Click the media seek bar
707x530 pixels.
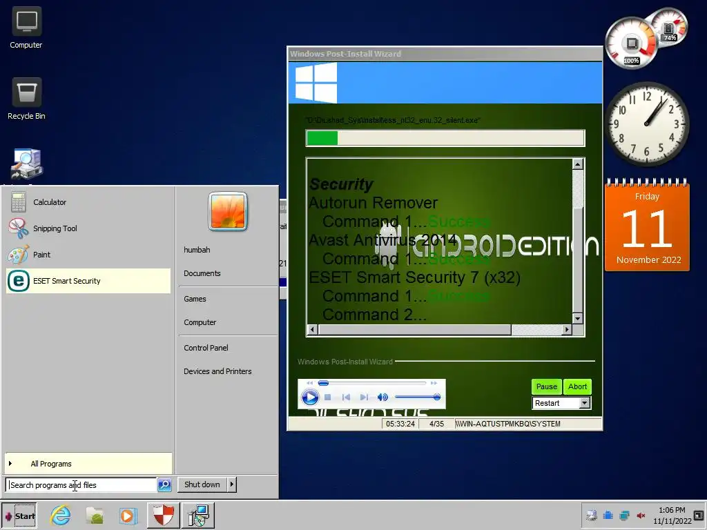371,383
